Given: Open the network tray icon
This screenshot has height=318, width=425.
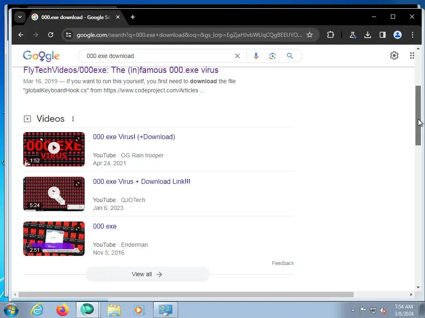Looking at the screenshot, I should pyautogui.click(x=373, y=310).
